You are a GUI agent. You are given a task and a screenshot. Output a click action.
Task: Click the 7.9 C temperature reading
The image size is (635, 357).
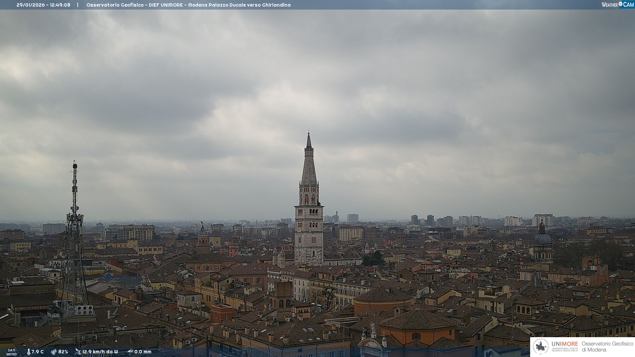[38, 352]
